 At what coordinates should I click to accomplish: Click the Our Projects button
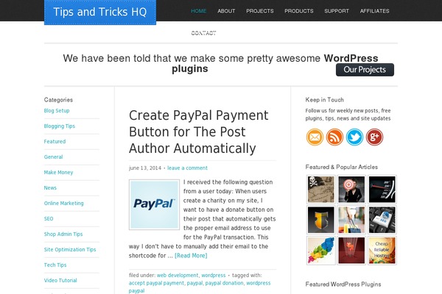pyautogui.click(x=365, y=70)
